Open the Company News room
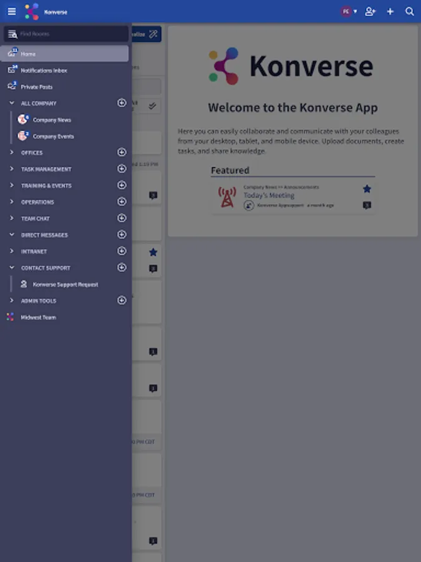Screen dimensions: 421x562 (52, 120)
